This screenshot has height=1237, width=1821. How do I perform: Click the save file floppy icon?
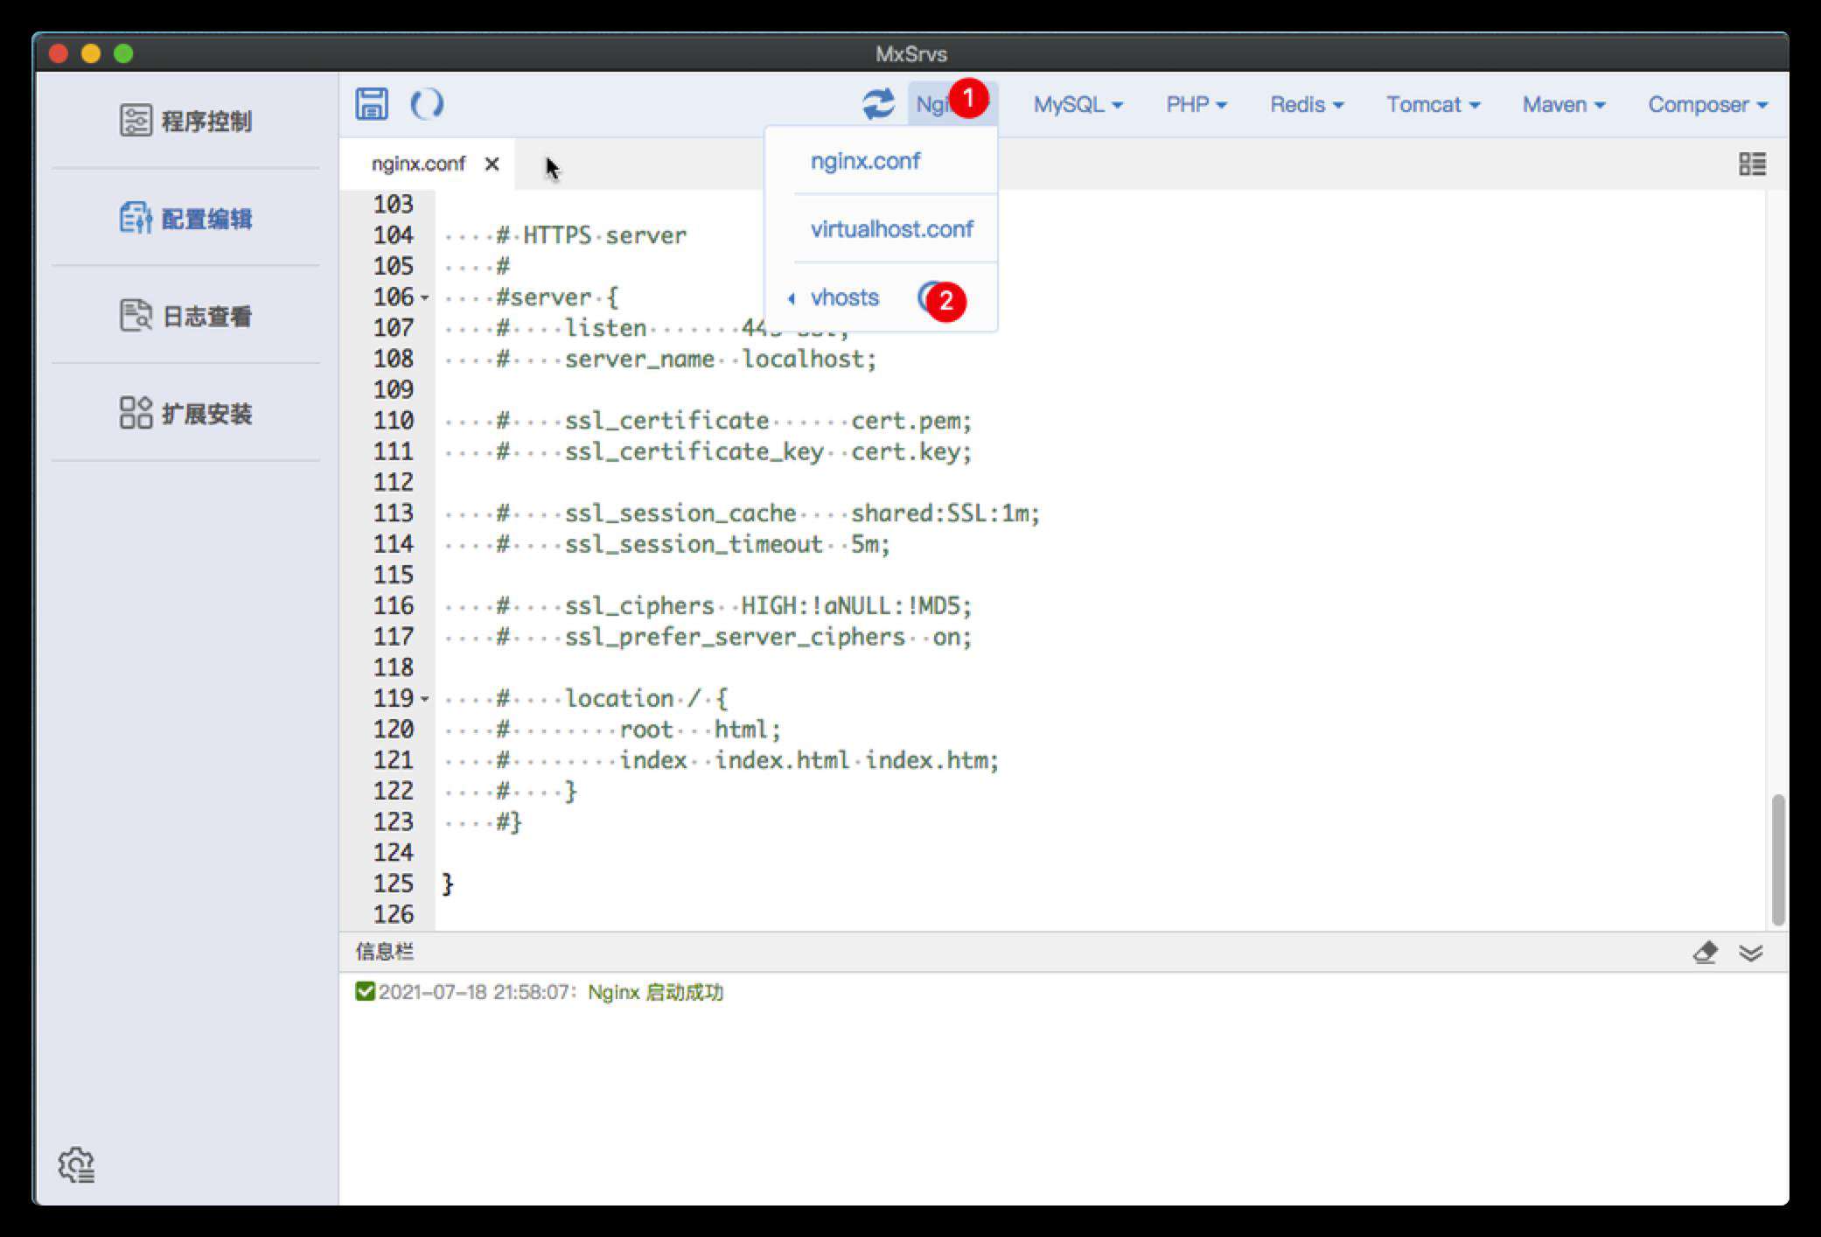(x=372, y=104)
